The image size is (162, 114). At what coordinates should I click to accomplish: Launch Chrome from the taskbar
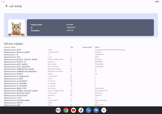pos(66,110)
